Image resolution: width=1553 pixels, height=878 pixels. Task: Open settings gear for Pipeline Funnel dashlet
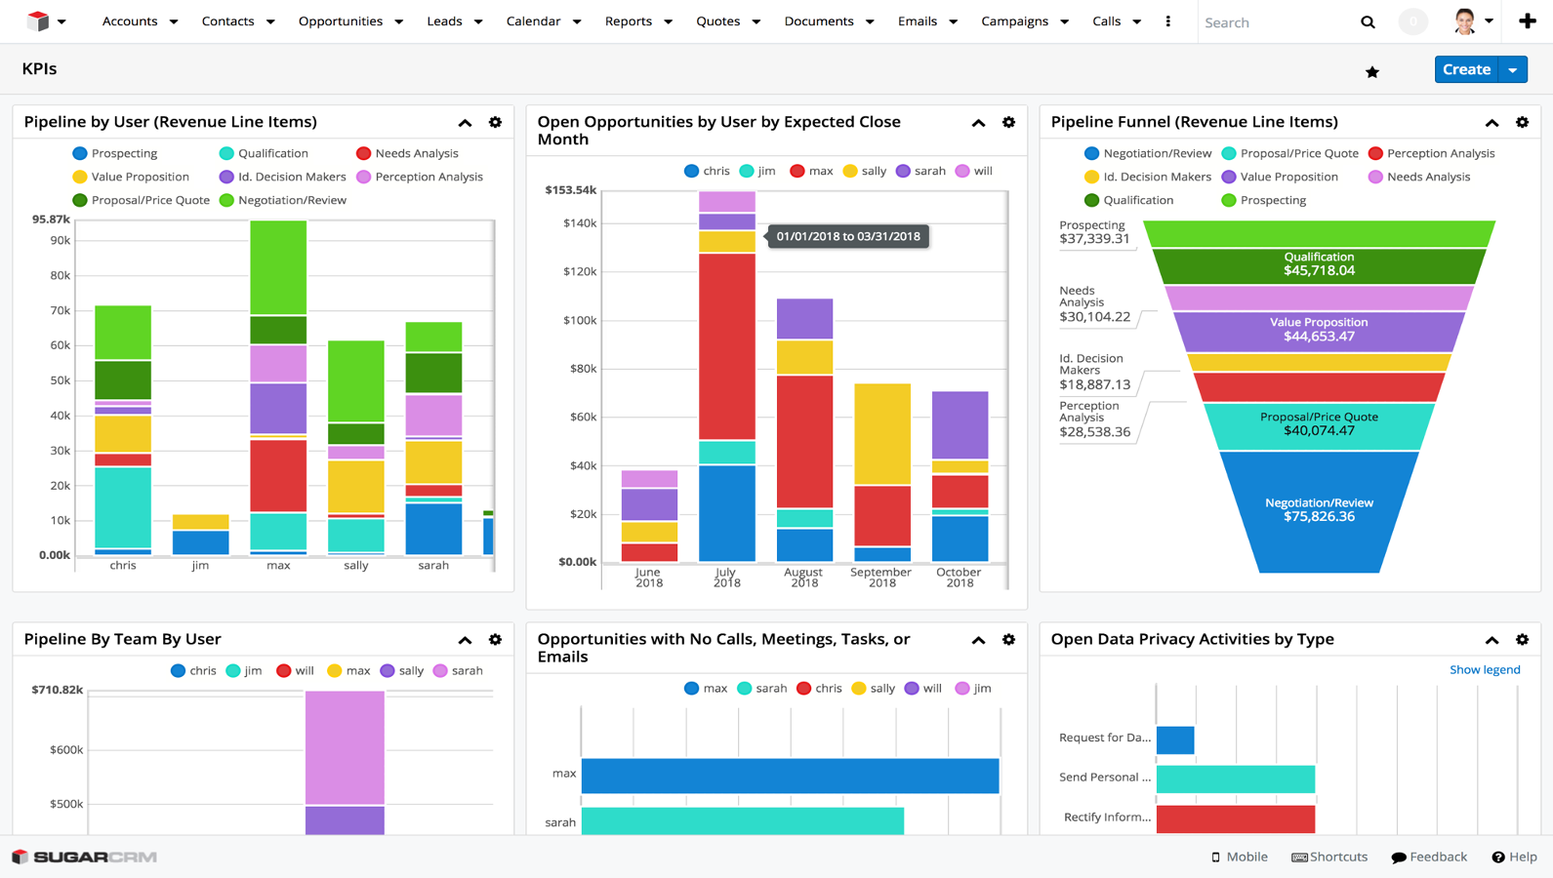coord(1522,123)
